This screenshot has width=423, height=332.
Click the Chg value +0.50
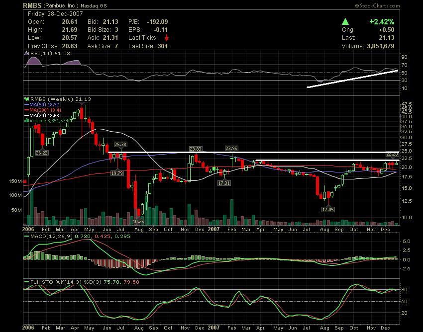386,30
